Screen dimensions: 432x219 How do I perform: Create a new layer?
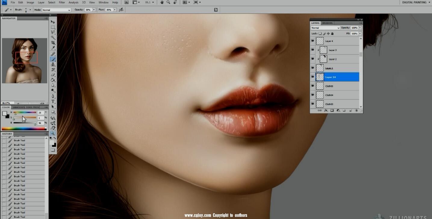pos(350,110)
